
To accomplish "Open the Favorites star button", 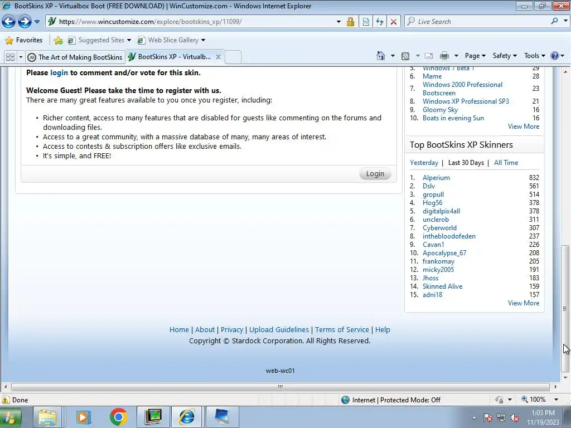I will [x=24, y=40].
